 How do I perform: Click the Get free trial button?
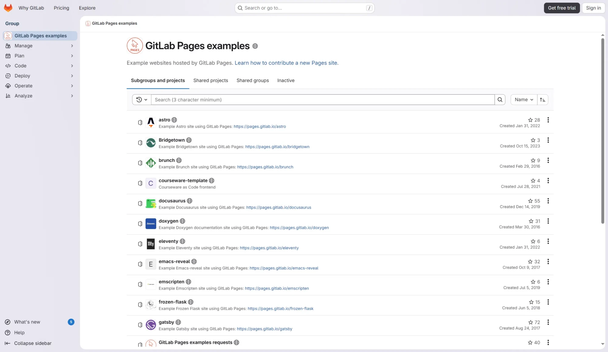coord(562,8)
